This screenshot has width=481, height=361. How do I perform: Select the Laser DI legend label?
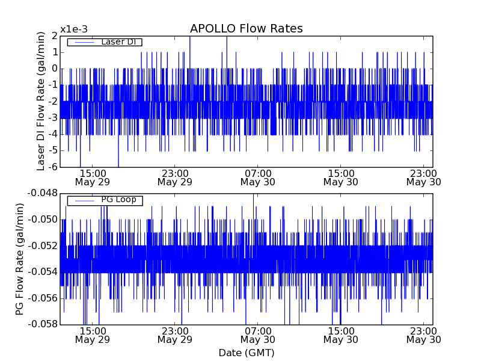(118, 42)
